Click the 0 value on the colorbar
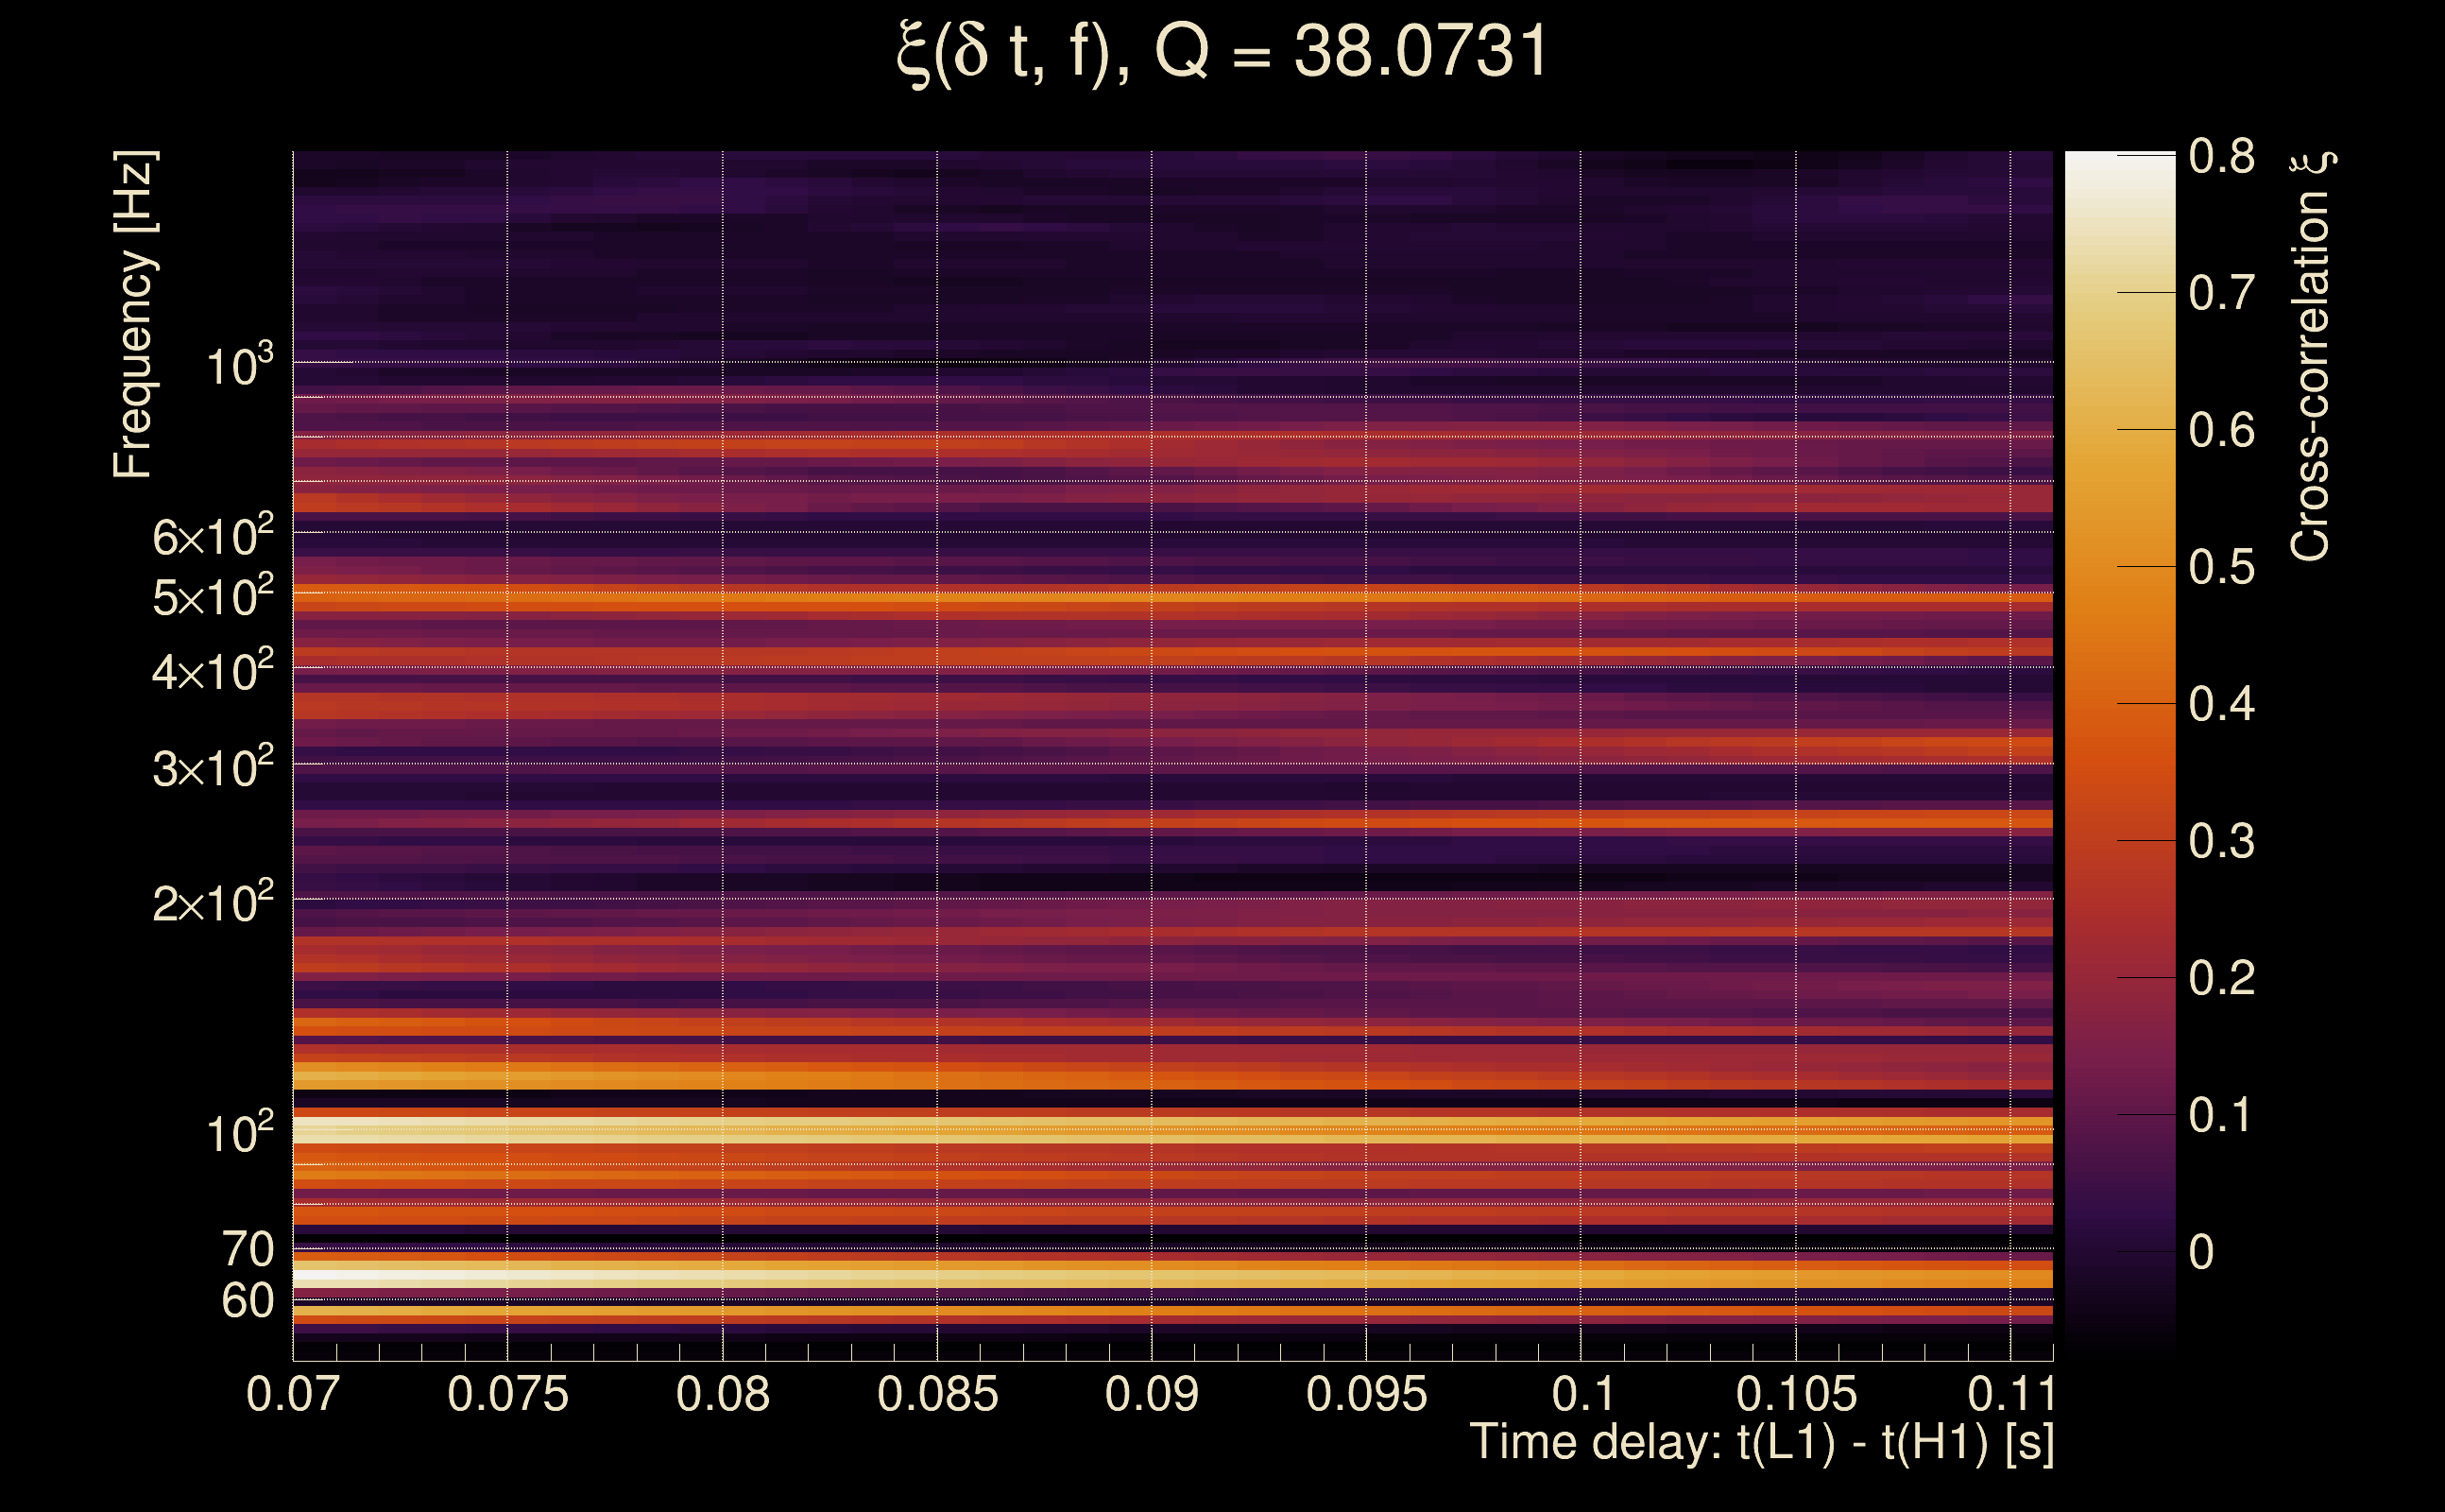The image size is (2445, 1512). click(x=2201, y=1252)
